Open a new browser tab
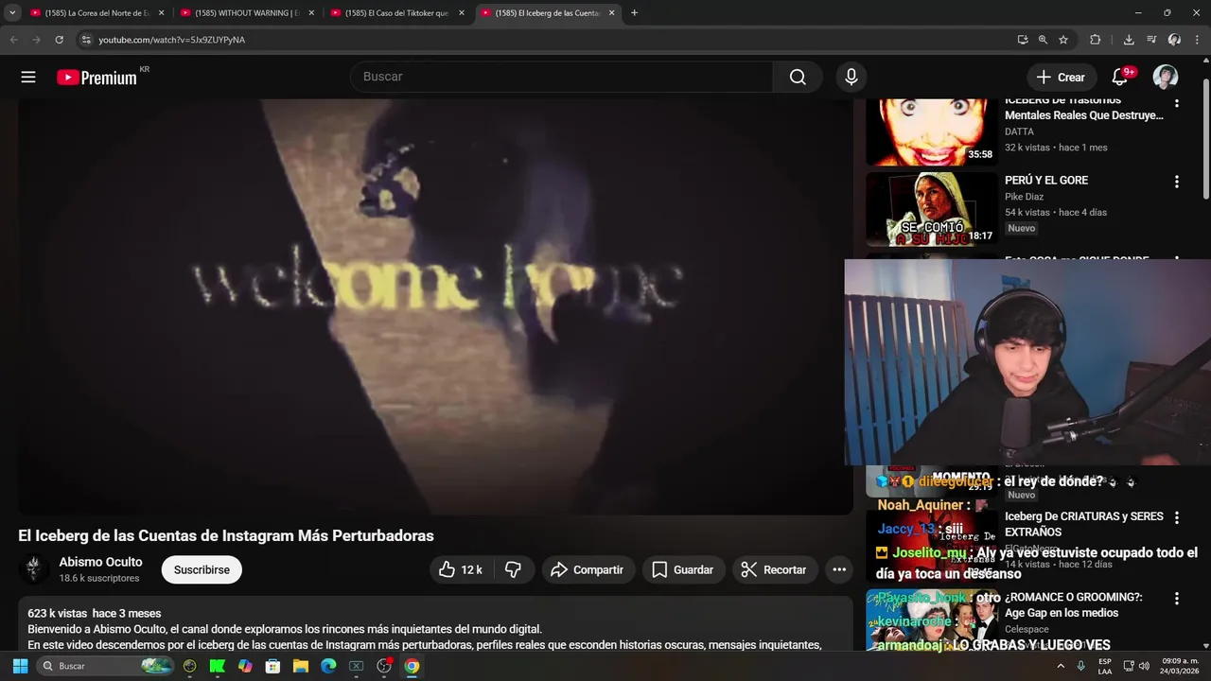Image resolution: width=1211 pixels, height=681 pixels. (634, 13)
